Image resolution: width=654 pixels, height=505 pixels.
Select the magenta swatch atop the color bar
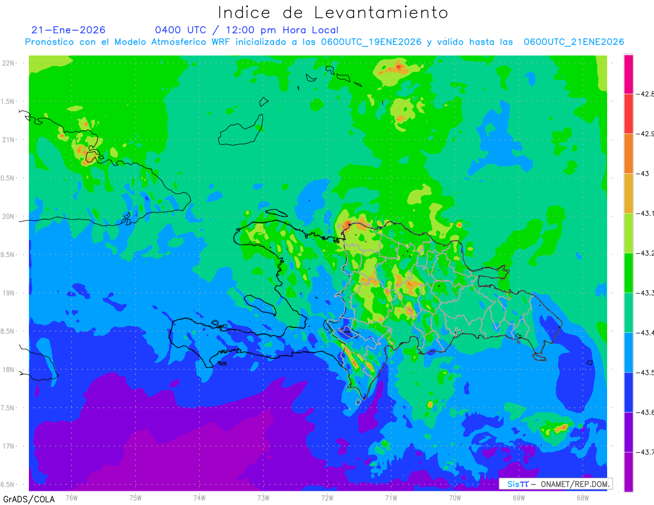628,74
